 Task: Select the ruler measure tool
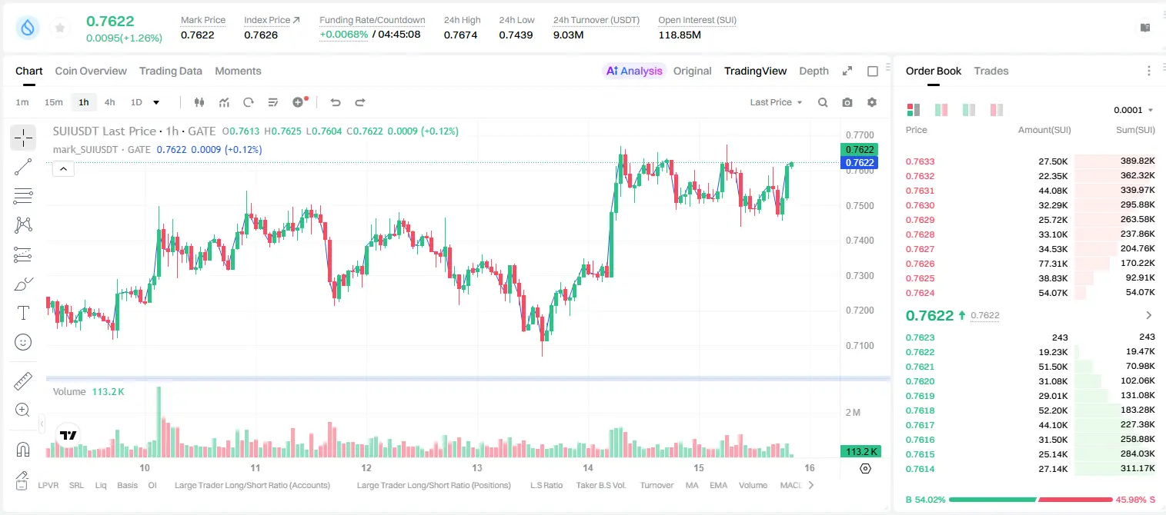[x=23, y=381]
